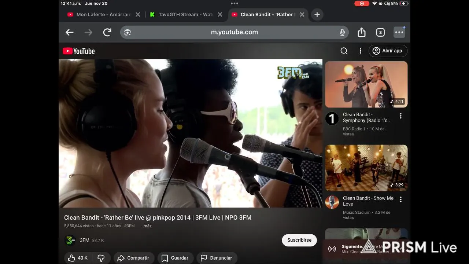Image resolution: width=469 pixels, height=264 pixels.
Task: Click the video title Clean Bandit Rather Be
Action: coord(158,217)
